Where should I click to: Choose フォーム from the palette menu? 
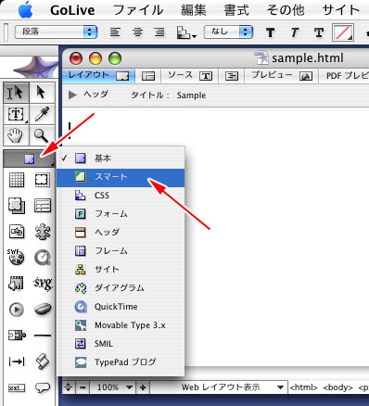coord(121,214)
